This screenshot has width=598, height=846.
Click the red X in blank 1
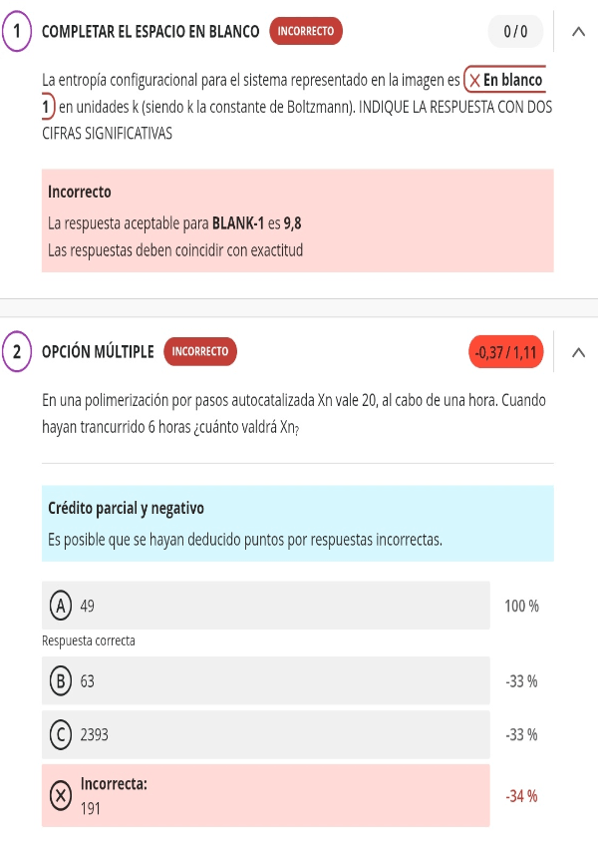coord(475,81)
